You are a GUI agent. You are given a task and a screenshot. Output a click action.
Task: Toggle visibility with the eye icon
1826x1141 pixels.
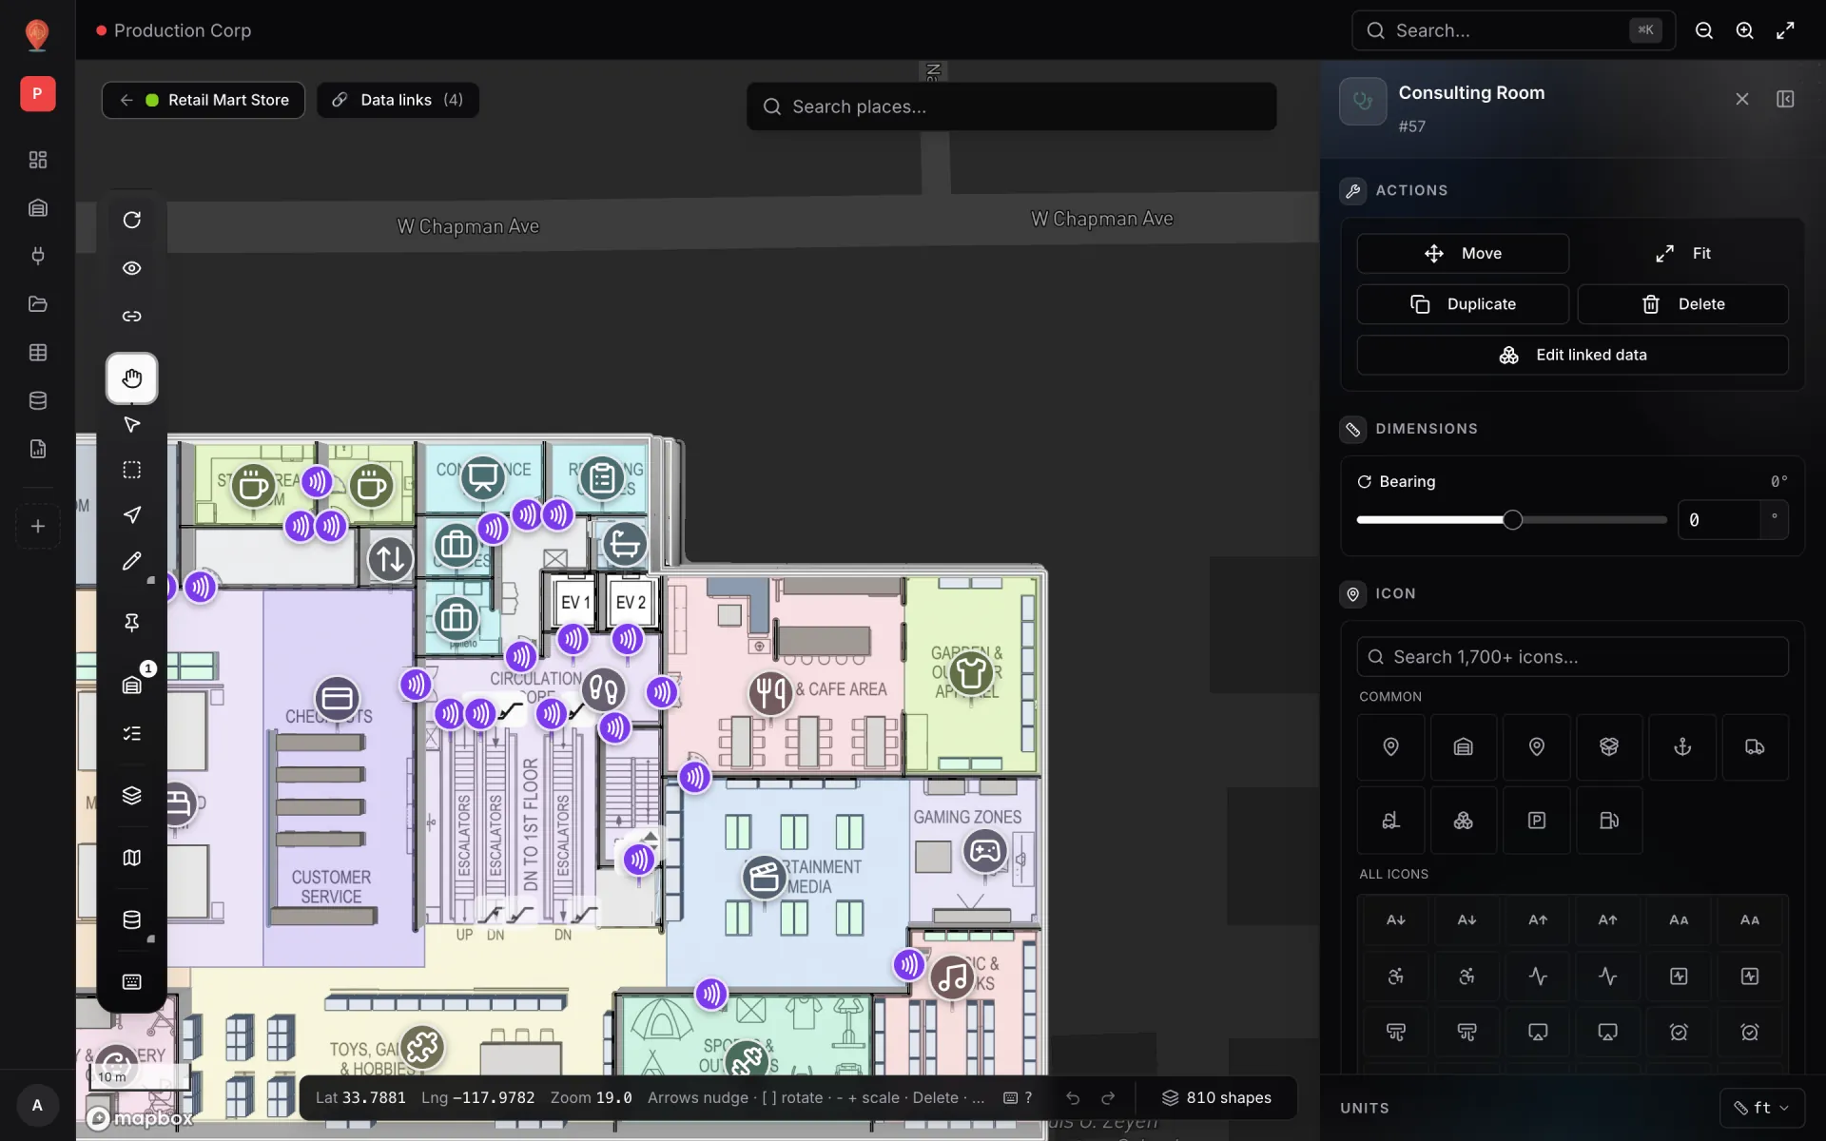coord(131,268)
